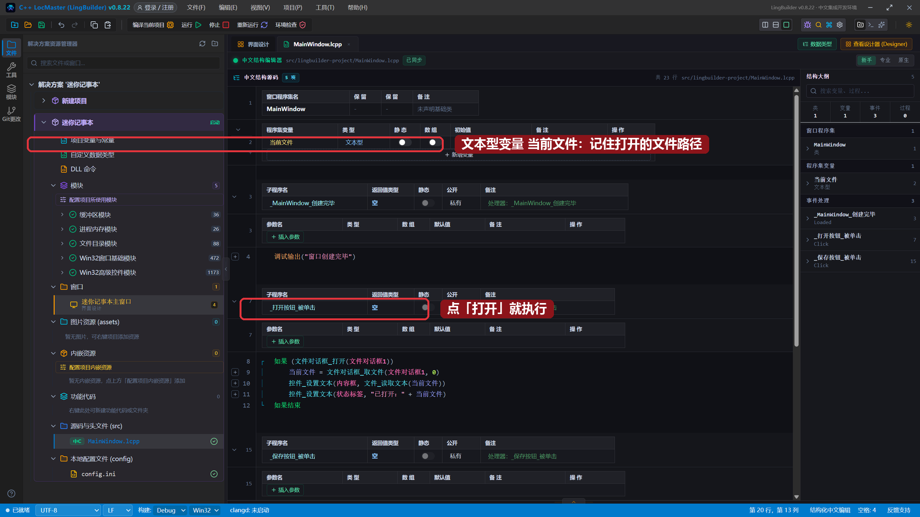The image size is (920, 517).
Task: Open the purple debug bug icon
Action: [x=807, y=25]
